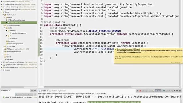Image resolution: width=183 pixels, height=103 pixels.
Task: Click the target folder icon
Action: tap(5, 57)
